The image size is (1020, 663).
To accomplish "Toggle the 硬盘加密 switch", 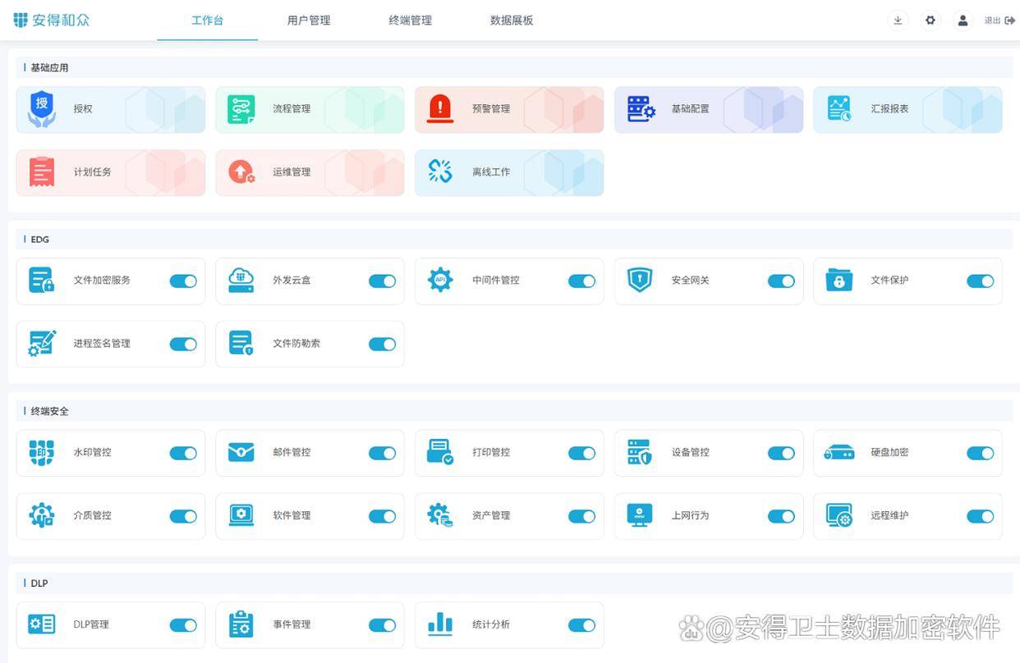I will [x=981, y=454].
